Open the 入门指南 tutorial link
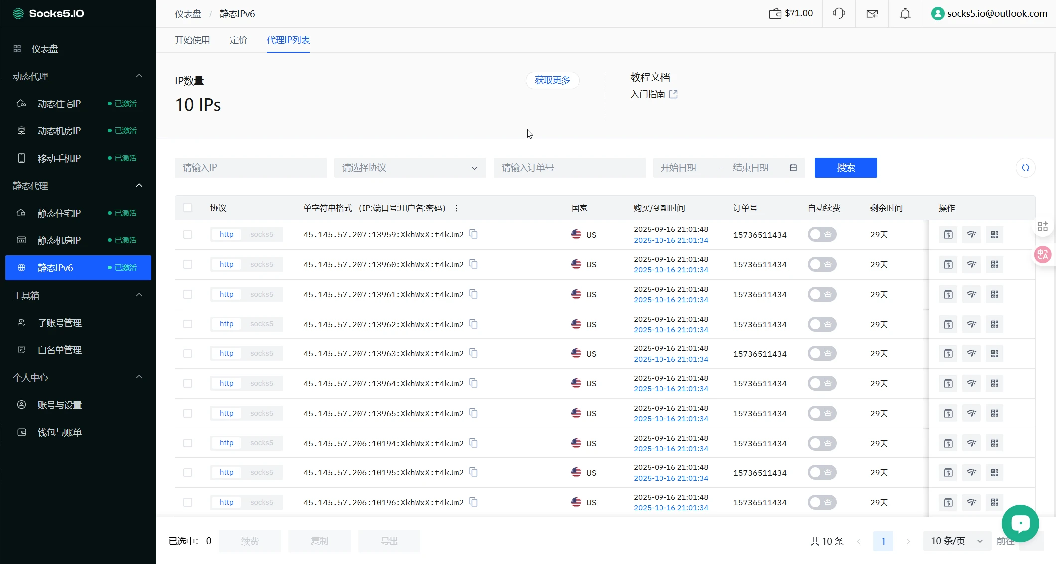The image size is (1056, 564). (x=654, y=94)
